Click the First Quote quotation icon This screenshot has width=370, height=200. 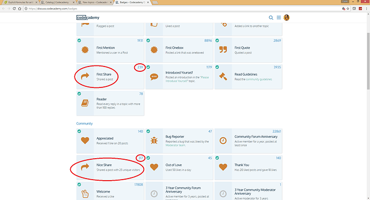click(223, 49)
